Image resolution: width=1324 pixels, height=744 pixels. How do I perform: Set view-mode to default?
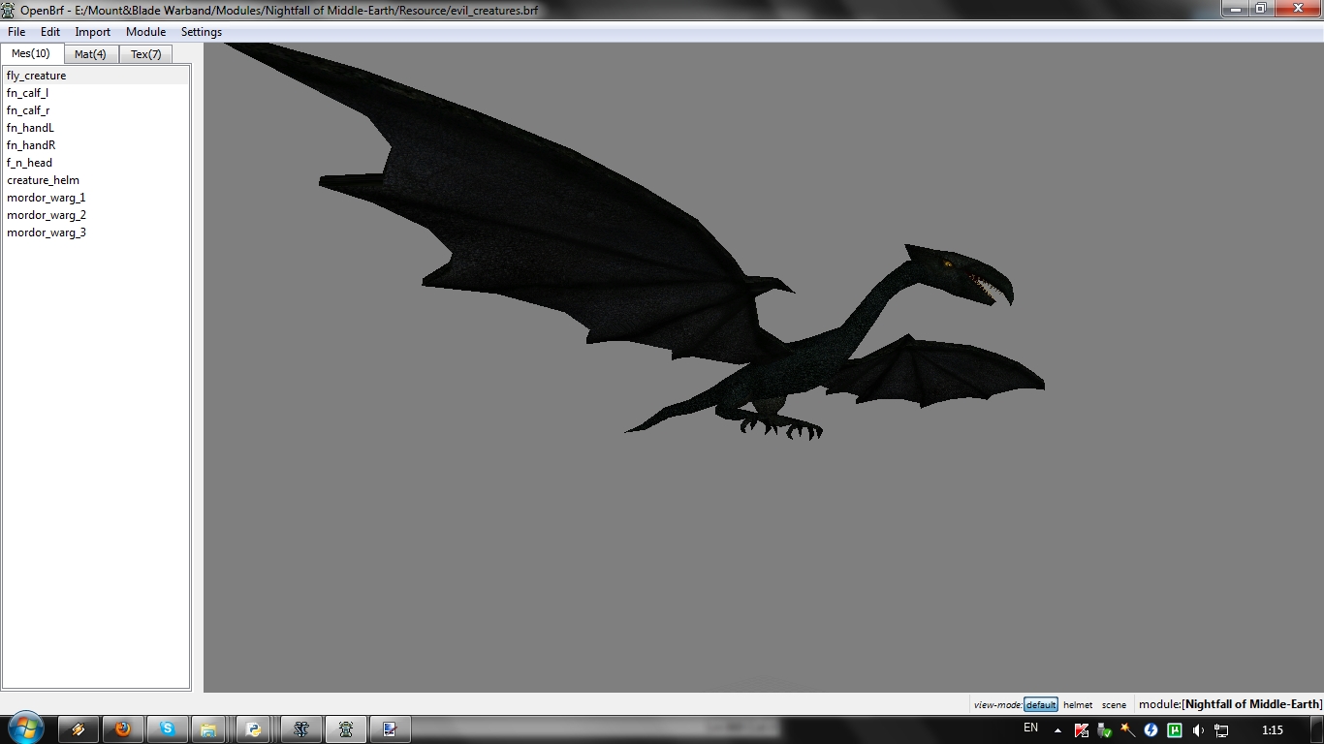click(1041, 704)
